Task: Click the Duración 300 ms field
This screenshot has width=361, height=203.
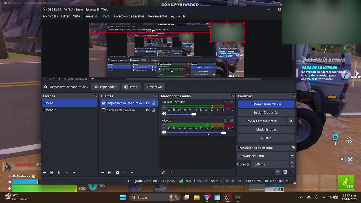Action: point(271,164)
